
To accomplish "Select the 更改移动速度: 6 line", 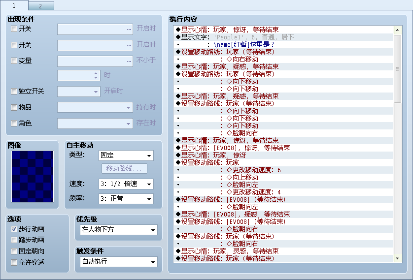I will [x=284, y=170].
